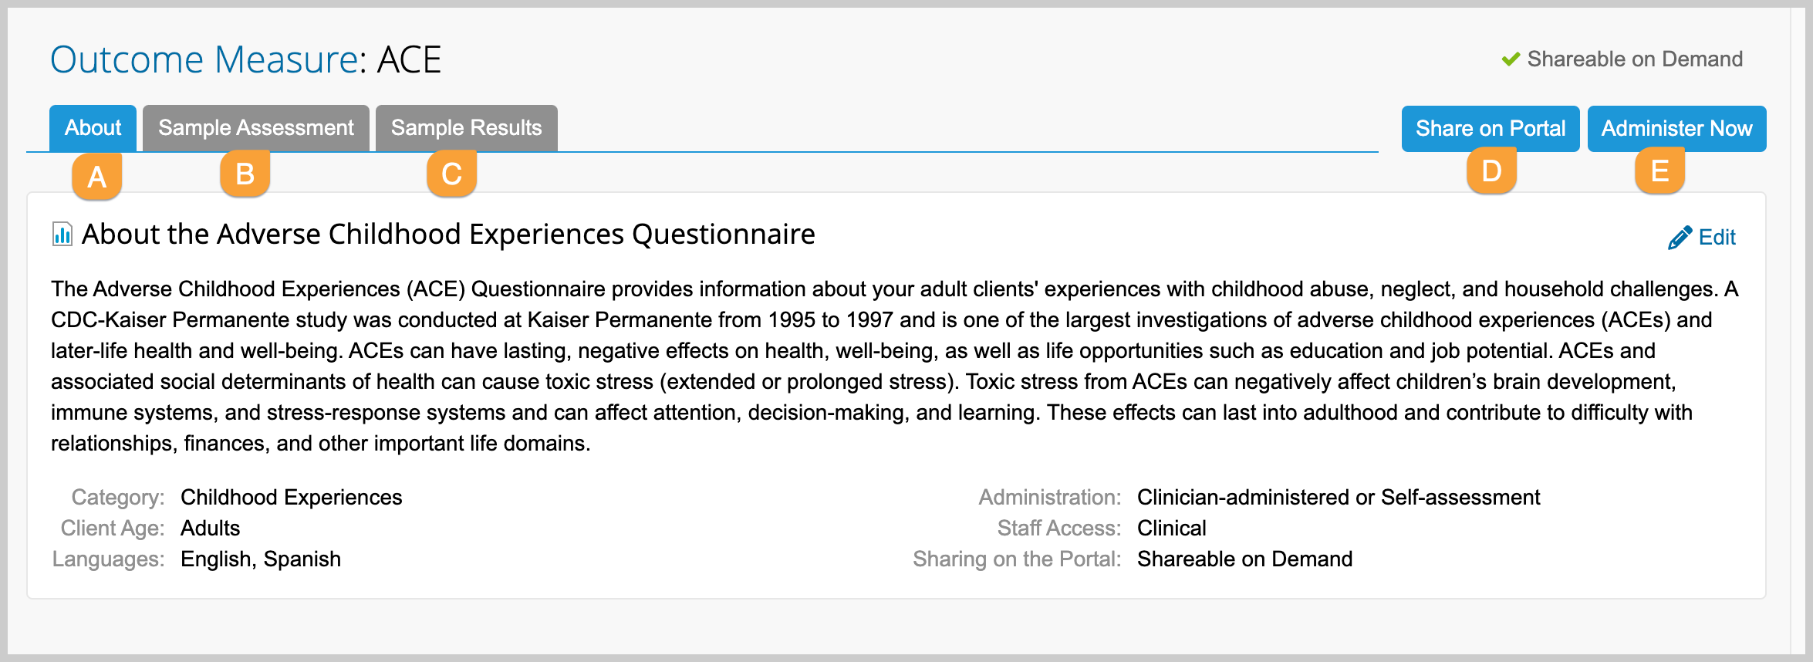Click the Childhood Experiences category value
This screenshot has height=662, width=1813.
coord(291,498)
